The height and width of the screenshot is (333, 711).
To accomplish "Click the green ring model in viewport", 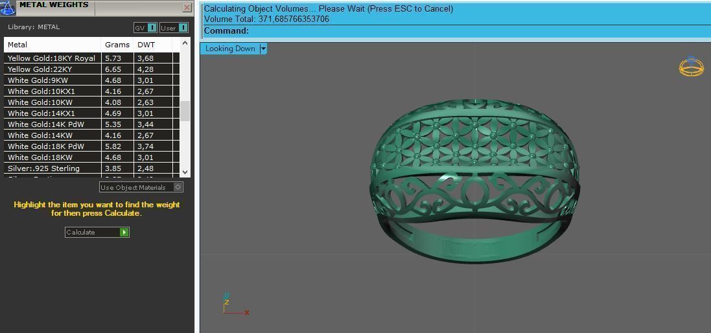I will coord(474,180).
